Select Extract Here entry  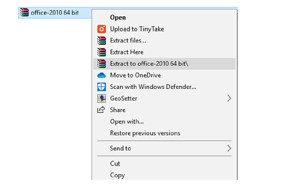click(164, 52)
